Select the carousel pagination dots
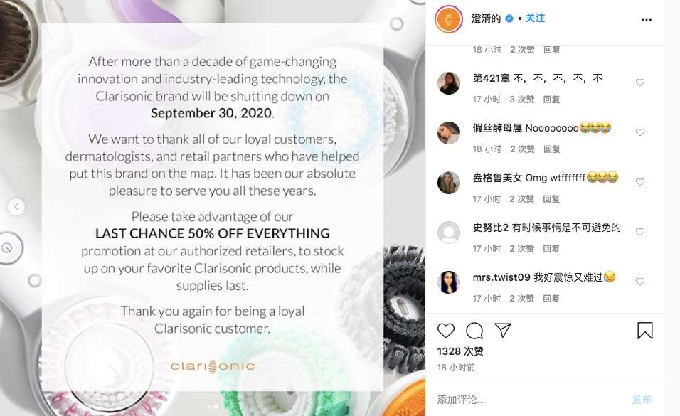680x416 pixels. [x=213, y=407]
